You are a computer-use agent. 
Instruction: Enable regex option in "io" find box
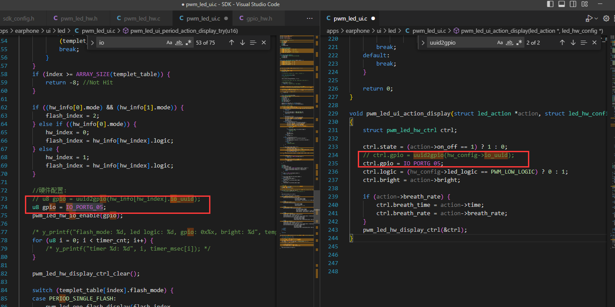[189, 42]
